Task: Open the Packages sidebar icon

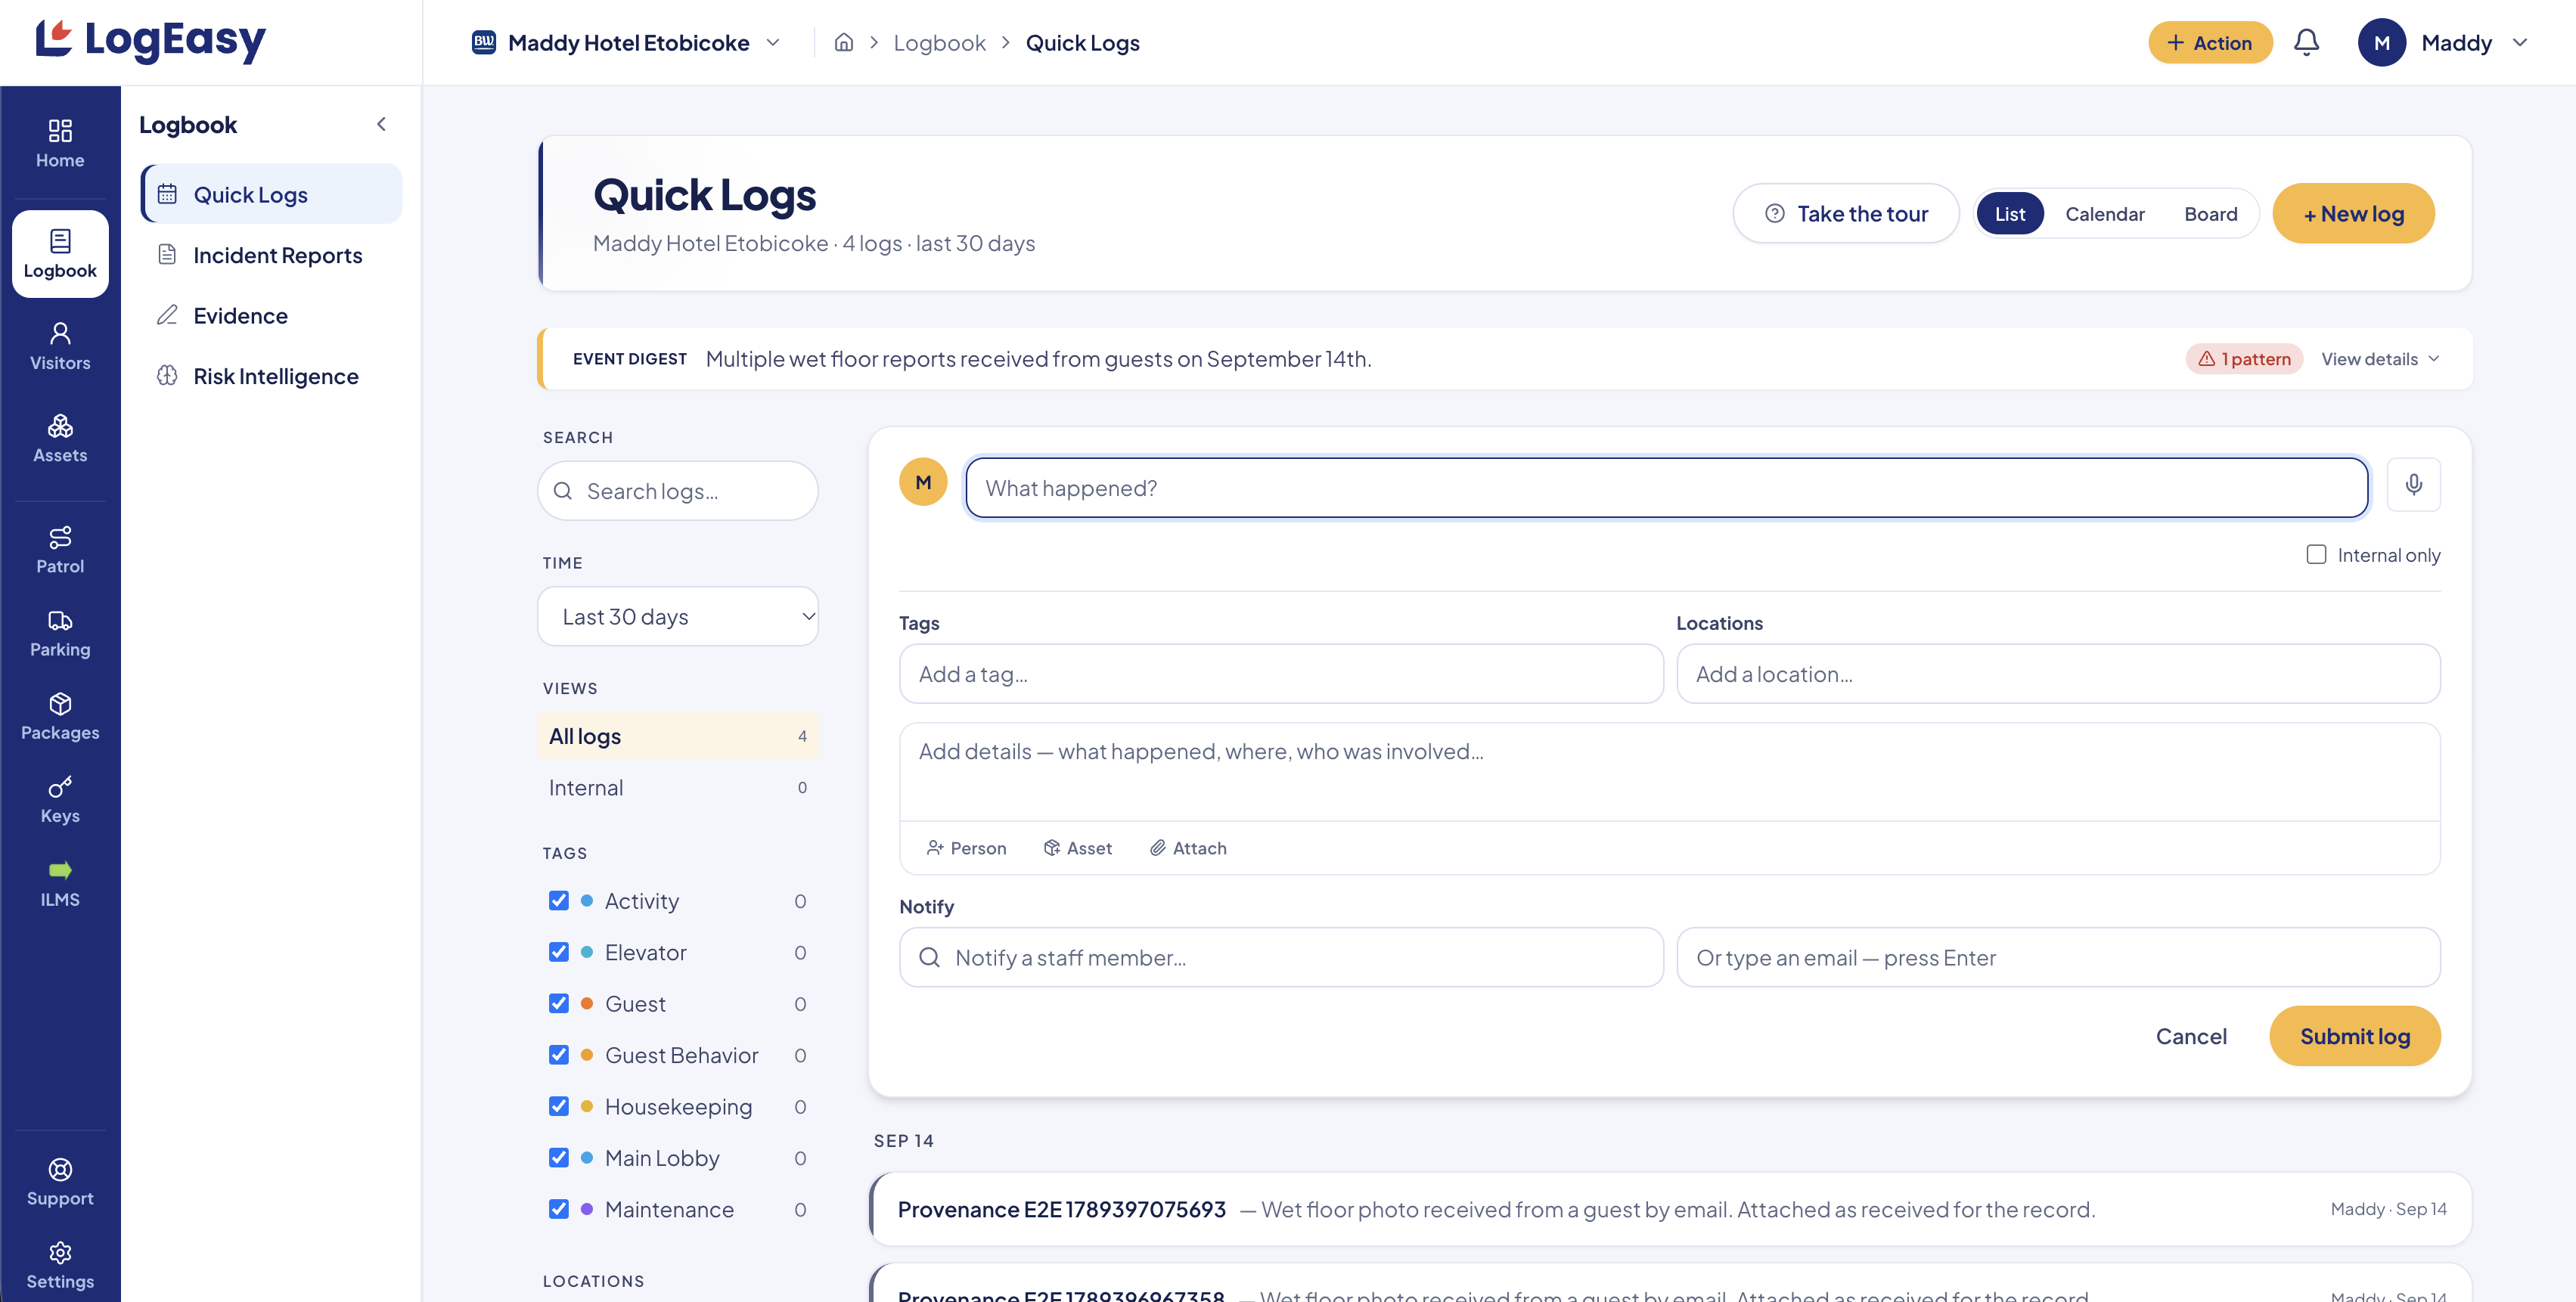Action: (x=60, y=716)
